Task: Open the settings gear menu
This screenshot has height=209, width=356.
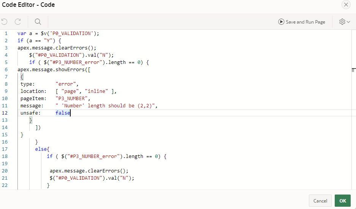Action: click(342, 22)
